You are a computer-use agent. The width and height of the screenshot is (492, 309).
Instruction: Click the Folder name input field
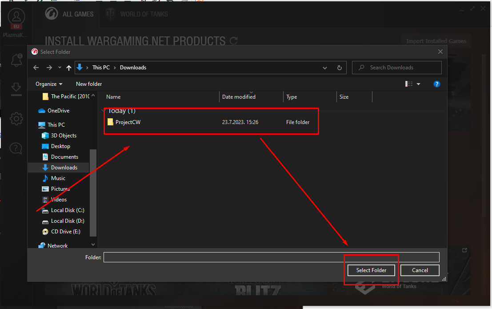(x=272, y=257)
